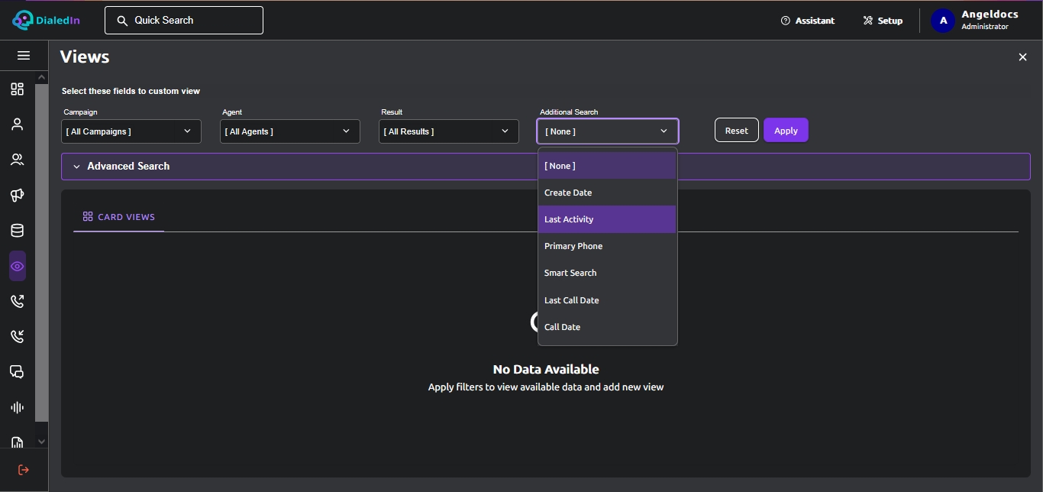This screenshot has height=492, width=1043.
Task: Open the hamburger menu icon
Action: click(24, 56)
